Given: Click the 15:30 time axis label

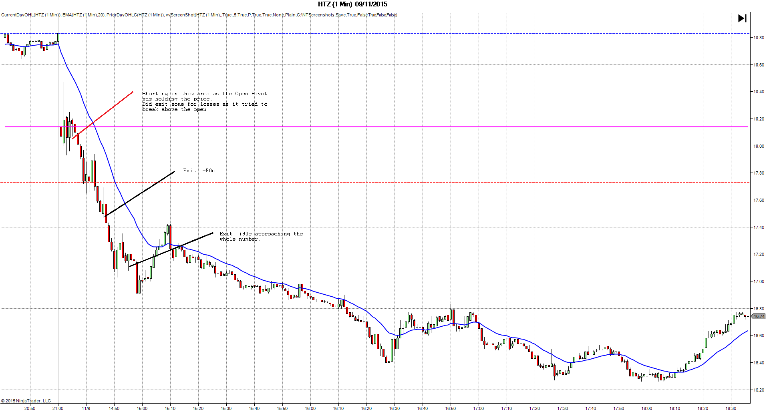Looking at the screenshot, I should pos(226,408).
